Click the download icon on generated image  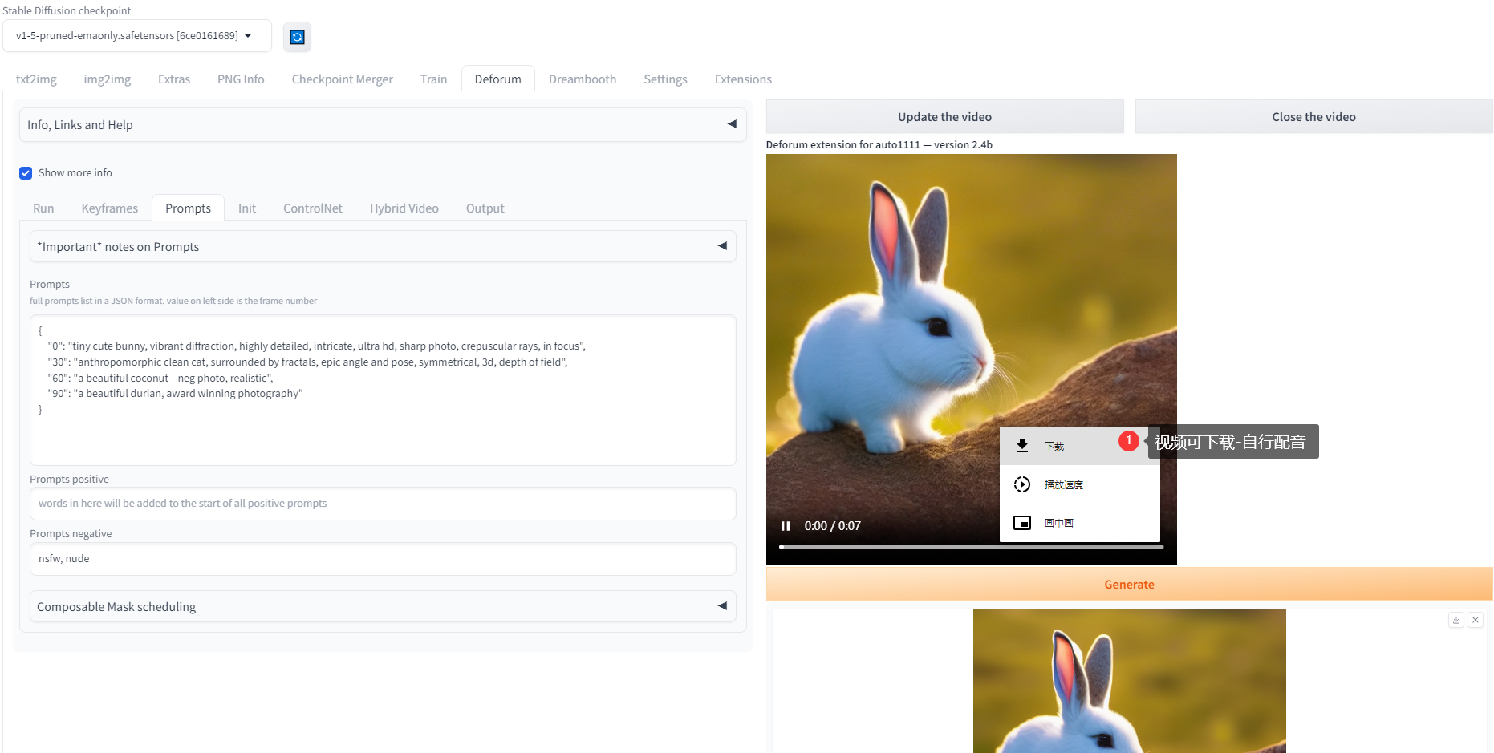pos(1456,620)
